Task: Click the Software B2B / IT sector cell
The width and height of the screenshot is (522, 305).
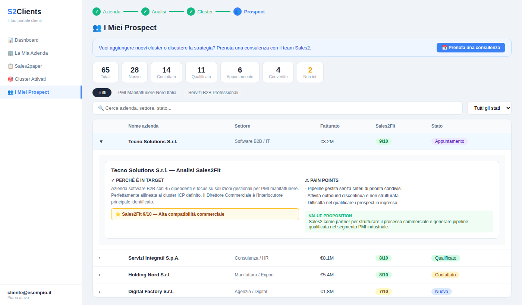Action: pyautogui.click(x=252, y=142)
